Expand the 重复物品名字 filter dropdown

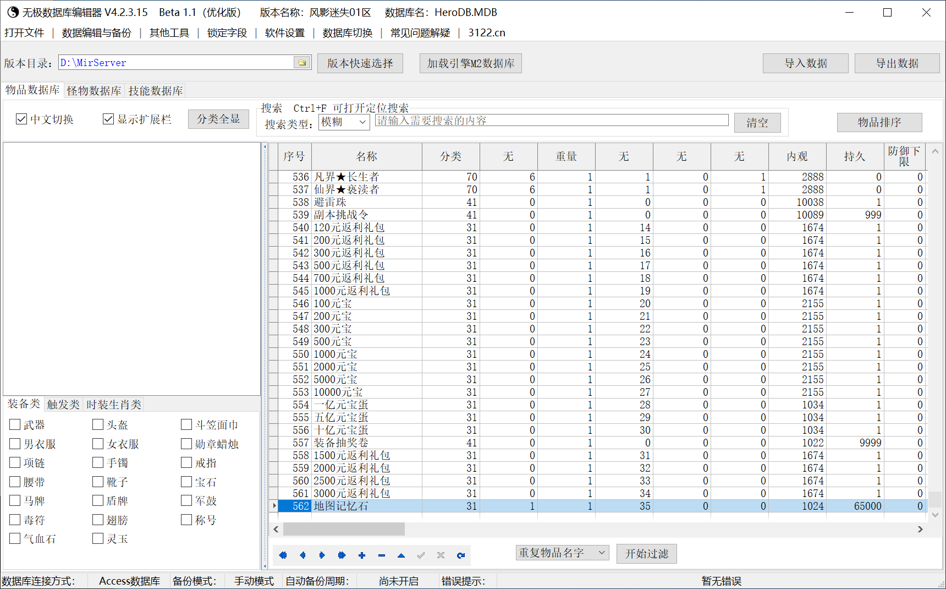coord(562,553)
